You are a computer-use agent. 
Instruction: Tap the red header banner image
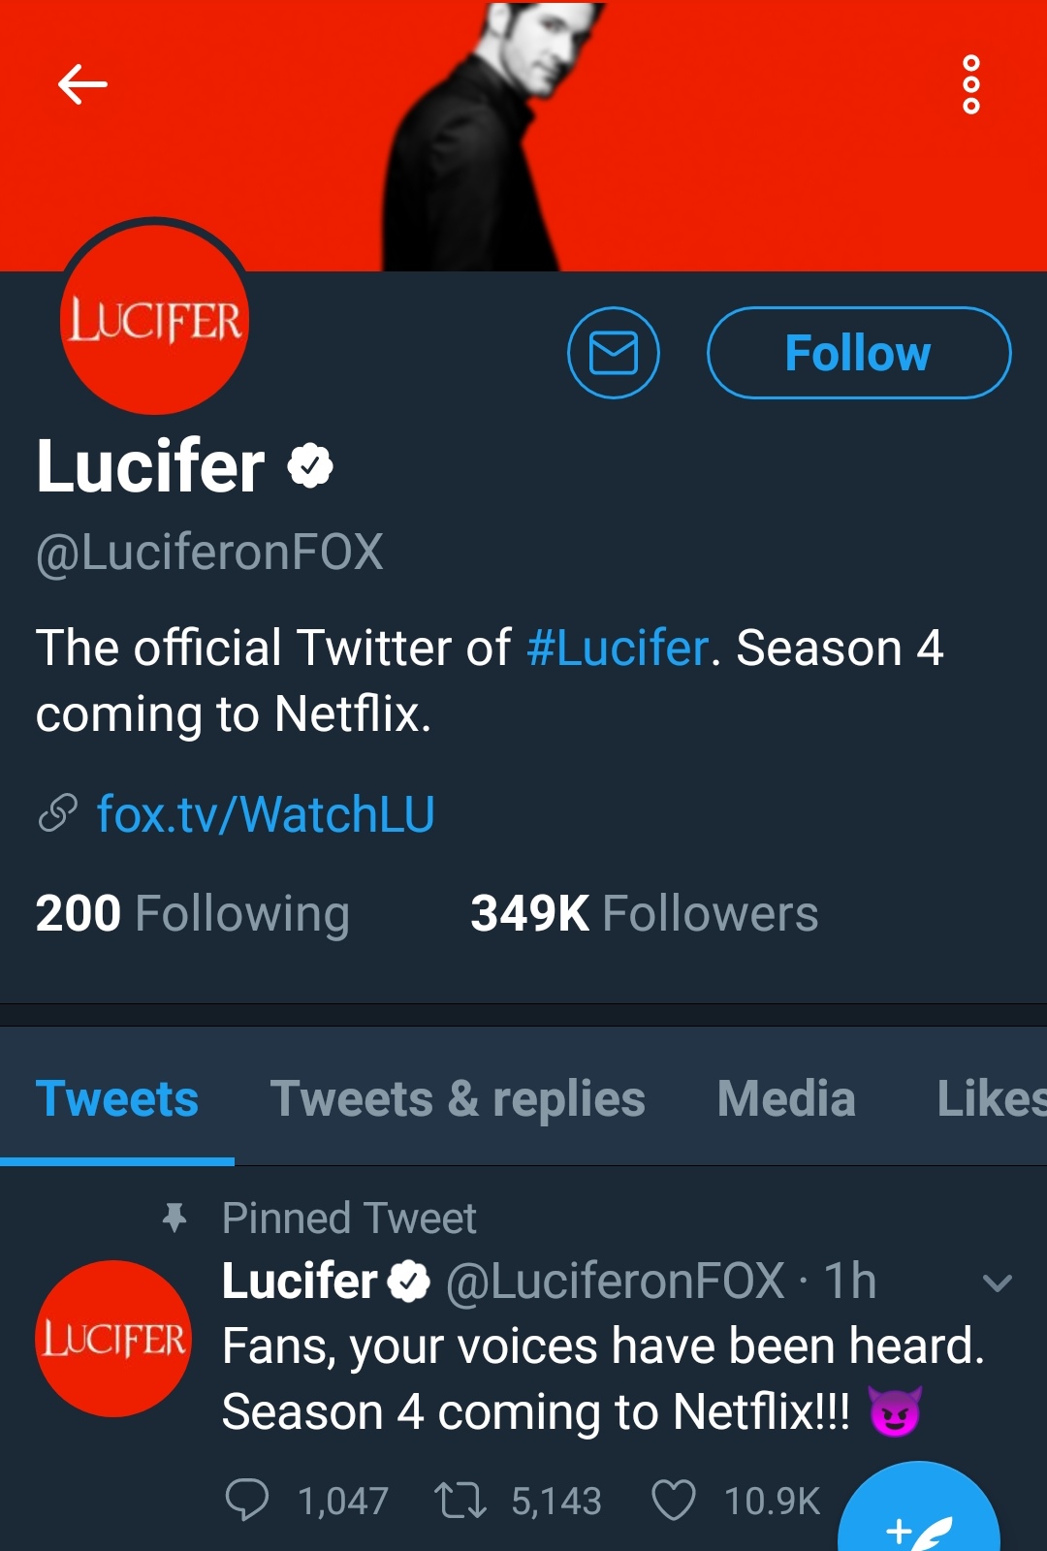point(737,136)
